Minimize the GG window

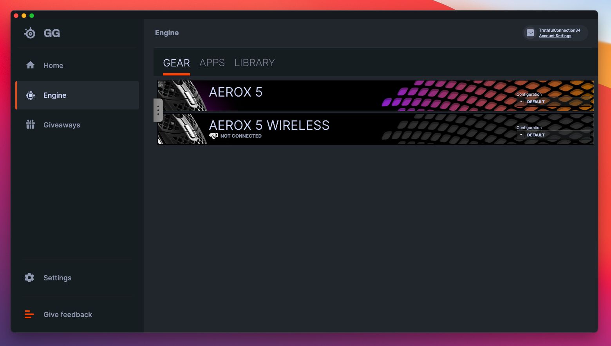24,16
